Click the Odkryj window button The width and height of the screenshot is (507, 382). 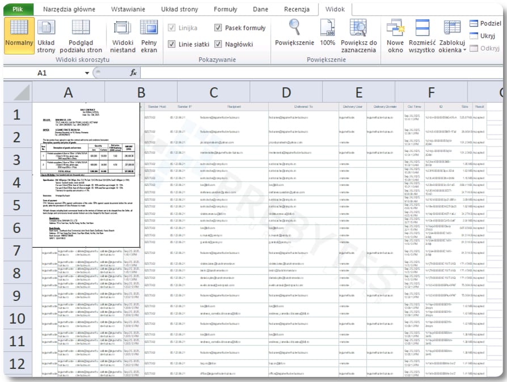click(x=484, y=48)
